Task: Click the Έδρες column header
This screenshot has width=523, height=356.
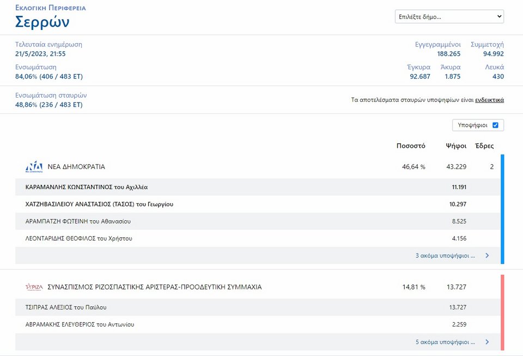Action: point(484,146)
